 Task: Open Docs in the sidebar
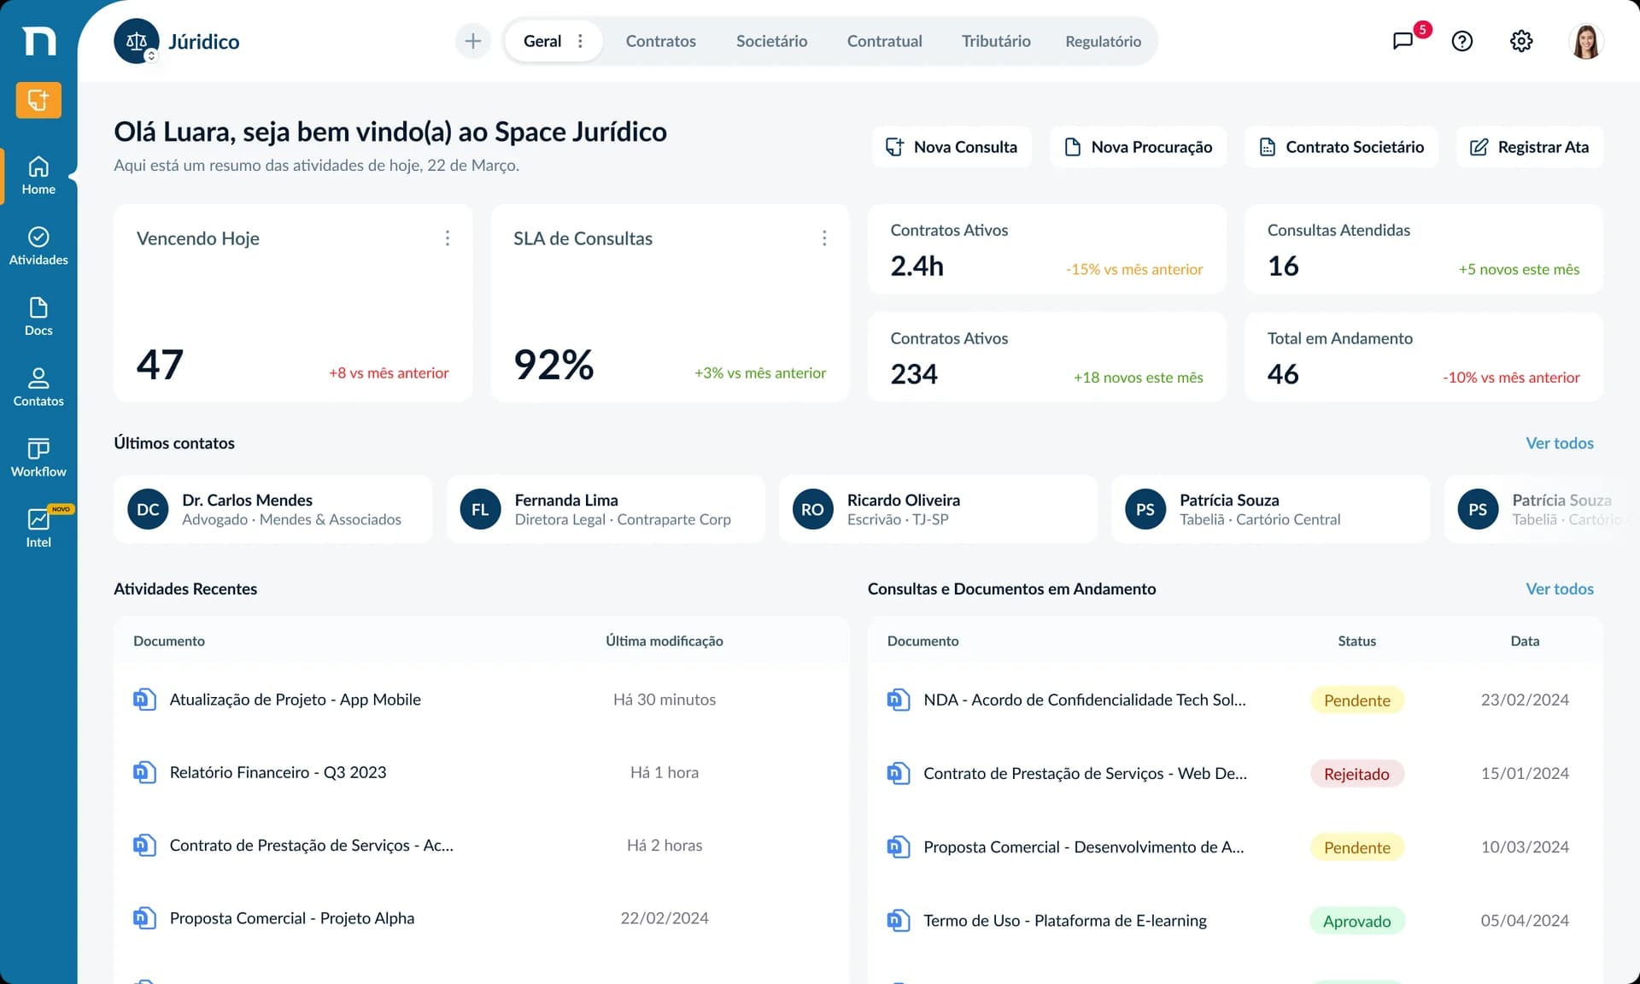coord(38,317)
